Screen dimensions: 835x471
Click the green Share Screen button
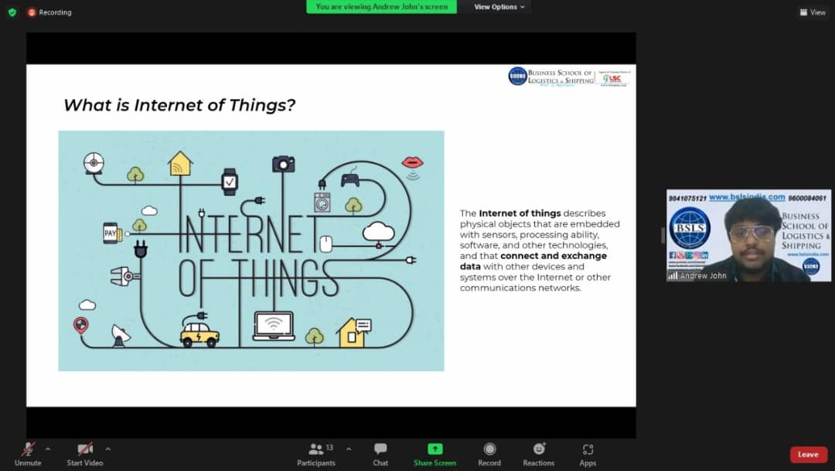(x=435, y=455)
